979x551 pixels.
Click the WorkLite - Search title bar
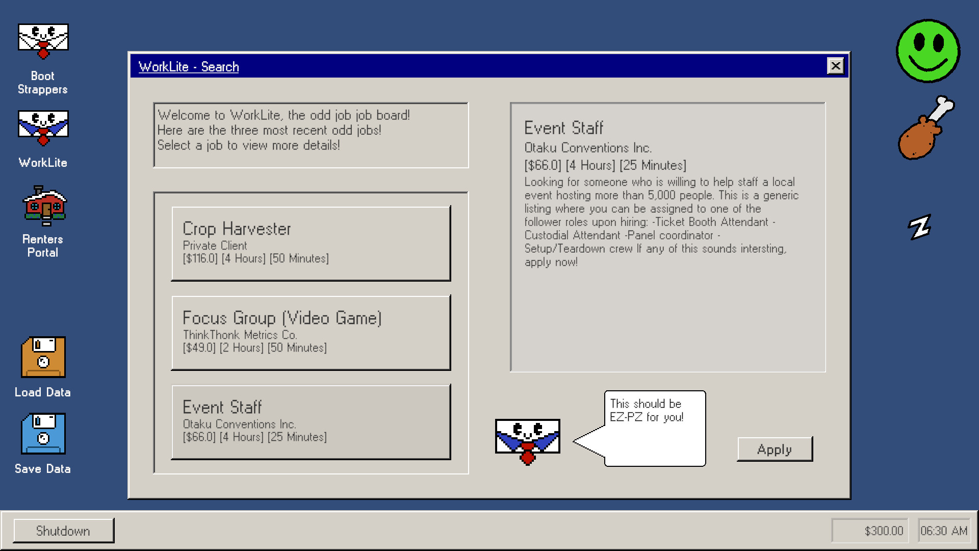pyautogui.click(x=188, y=66)
